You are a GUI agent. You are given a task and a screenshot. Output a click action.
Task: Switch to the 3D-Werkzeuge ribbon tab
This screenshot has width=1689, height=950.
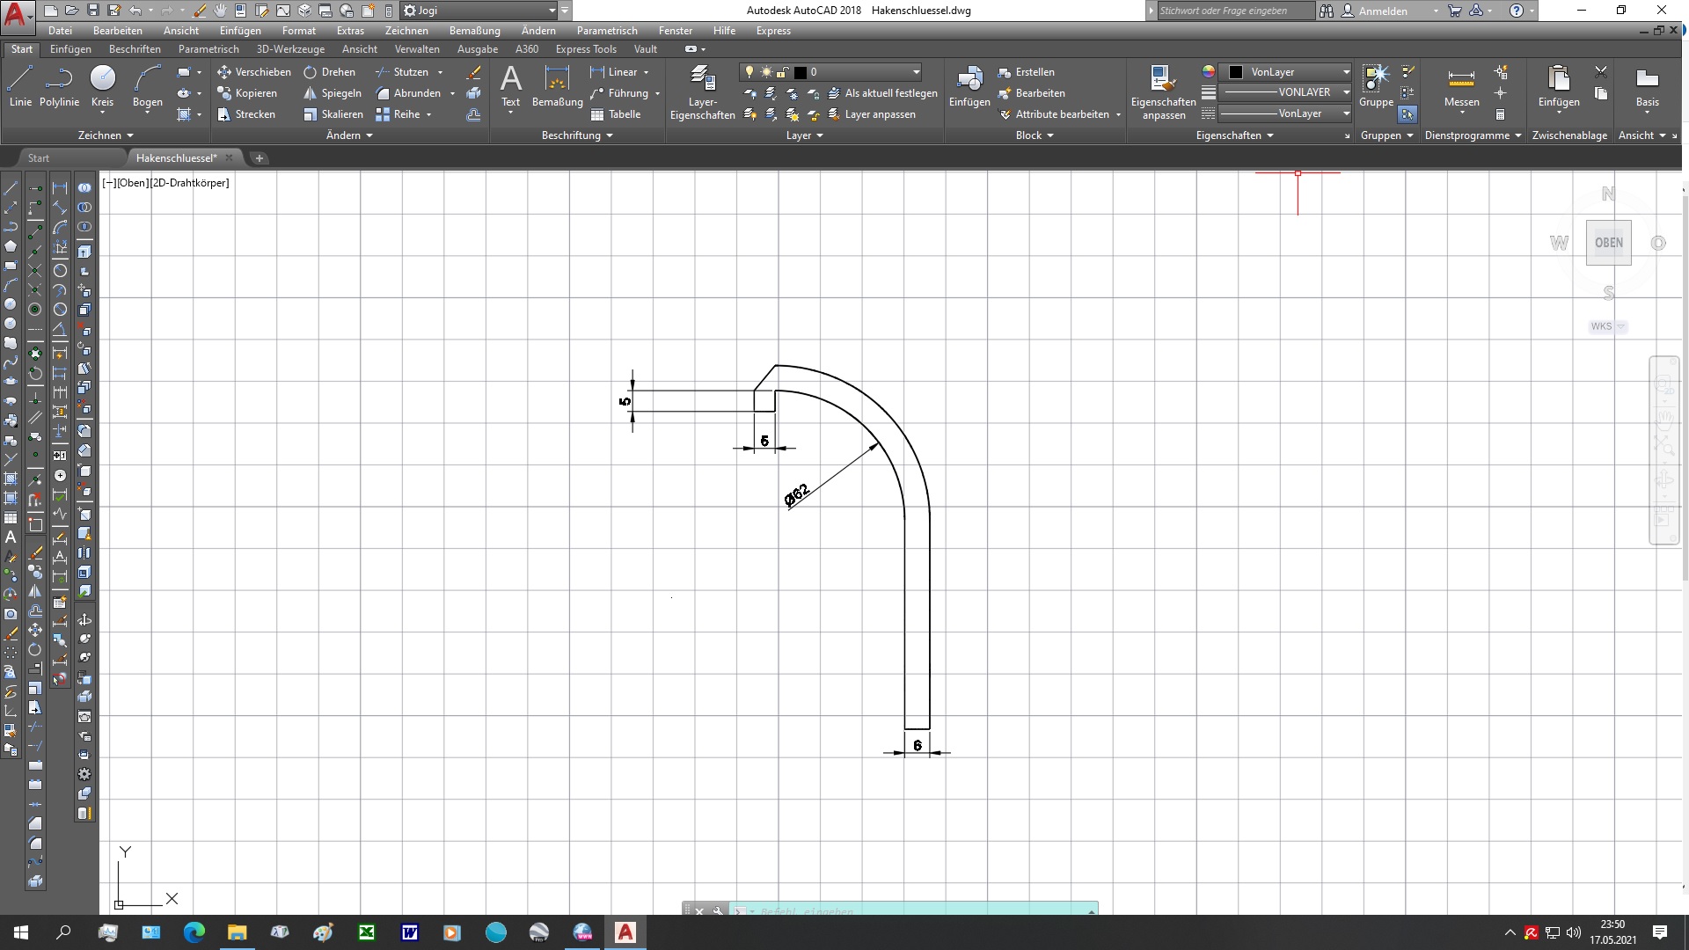tap(290, 49)
